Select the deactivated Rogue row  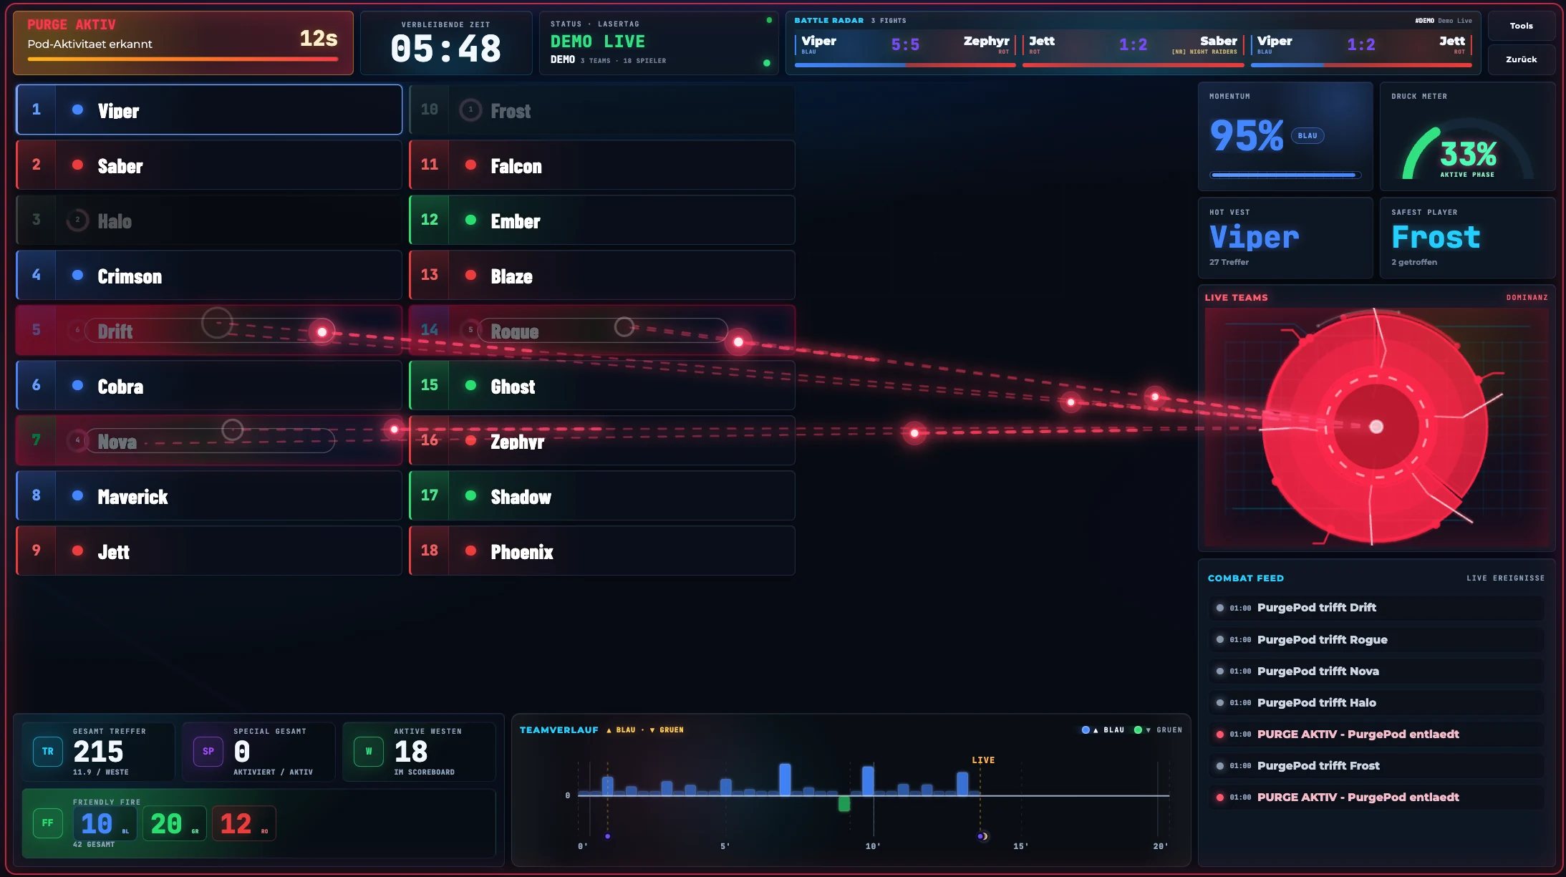click(x=602, y=330)
